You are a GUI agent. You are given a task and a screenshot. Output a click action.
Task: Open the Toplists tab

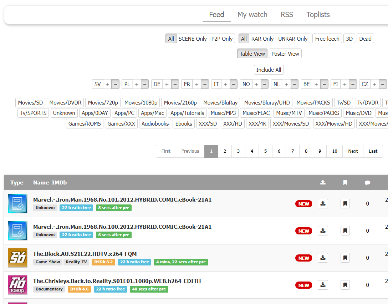coord(318,15)
